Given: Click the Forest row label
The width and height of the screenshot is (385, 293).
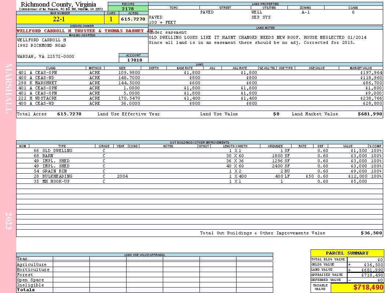Looking at the screenshot, I should [25, 275].
